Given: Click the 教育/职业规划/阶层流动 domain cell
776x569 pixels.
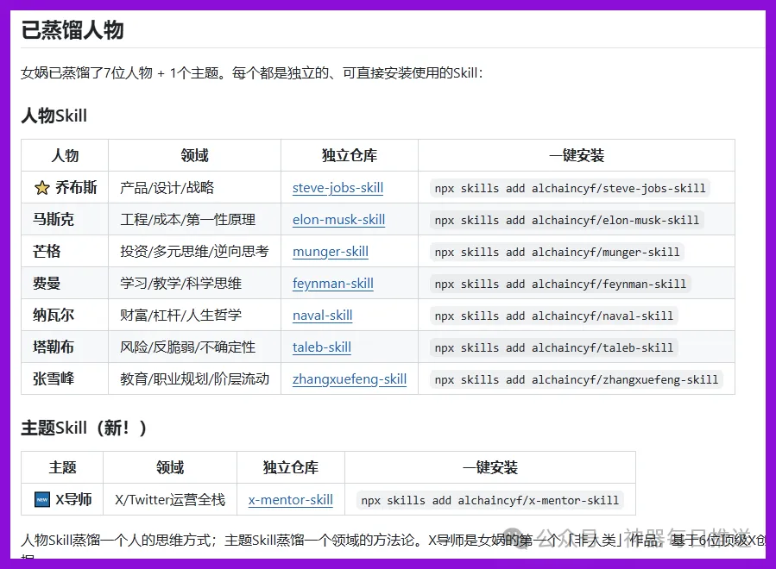Looking at the screenshot, I should (194, 378).
